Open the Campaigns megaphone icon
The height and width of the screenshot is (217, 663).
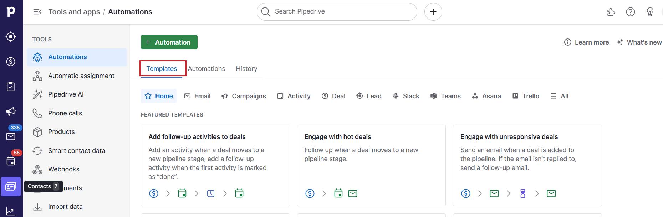pyautogui.click(x=11, y=111)
